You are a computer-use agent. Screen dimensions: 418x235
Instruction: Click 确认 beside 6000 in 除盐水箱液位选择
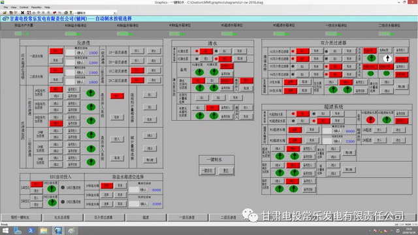point(144,190)
